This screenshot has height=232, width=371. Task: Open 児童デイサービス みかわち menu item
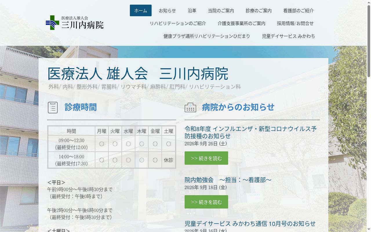(288, 36)
